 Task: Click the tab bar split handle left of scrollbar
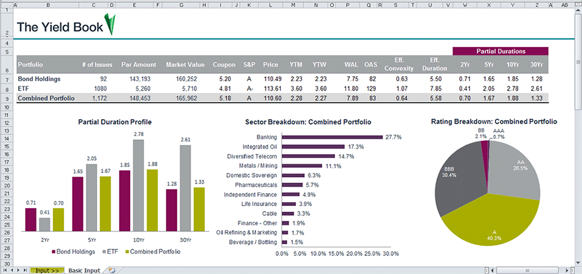(487, 271)
